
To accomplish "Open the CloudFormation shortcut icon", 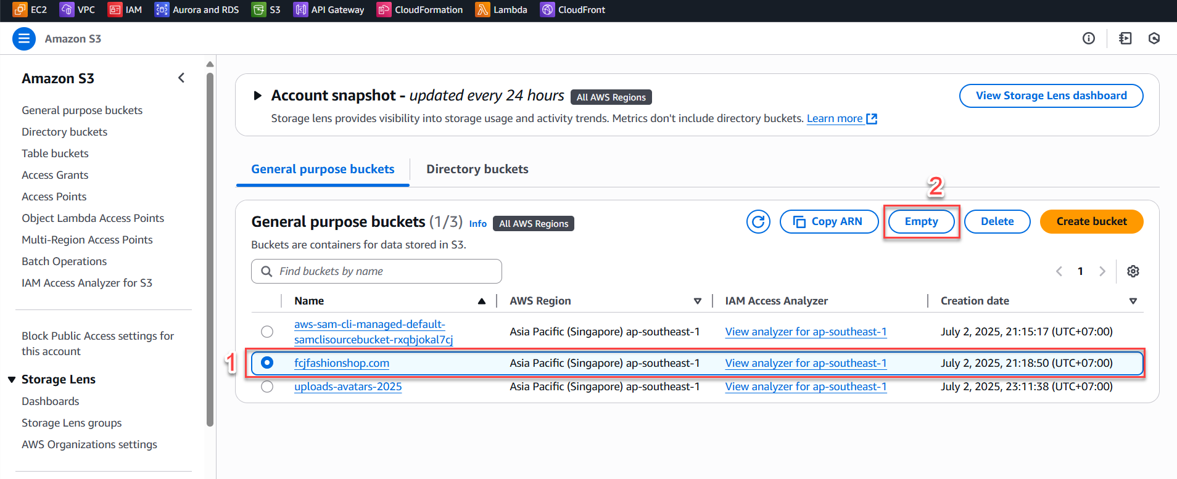I will click(x=384, y=9).
